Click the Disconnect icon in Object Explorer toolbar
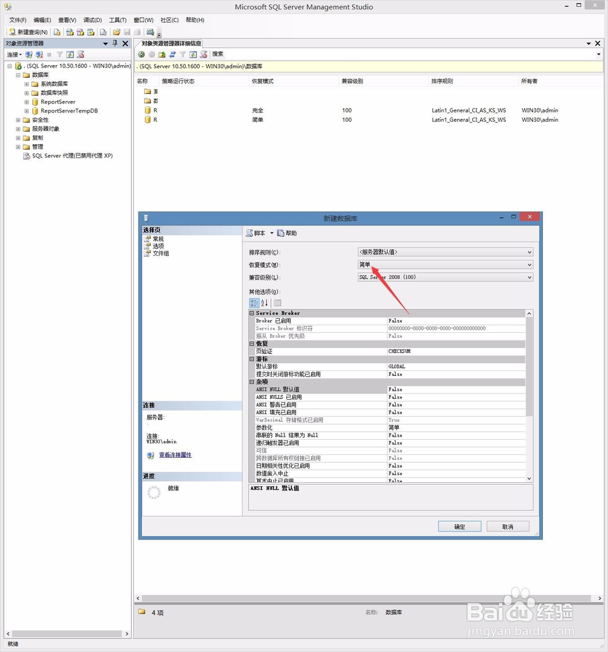The image size is (608, 652). (x=39, y=55)
